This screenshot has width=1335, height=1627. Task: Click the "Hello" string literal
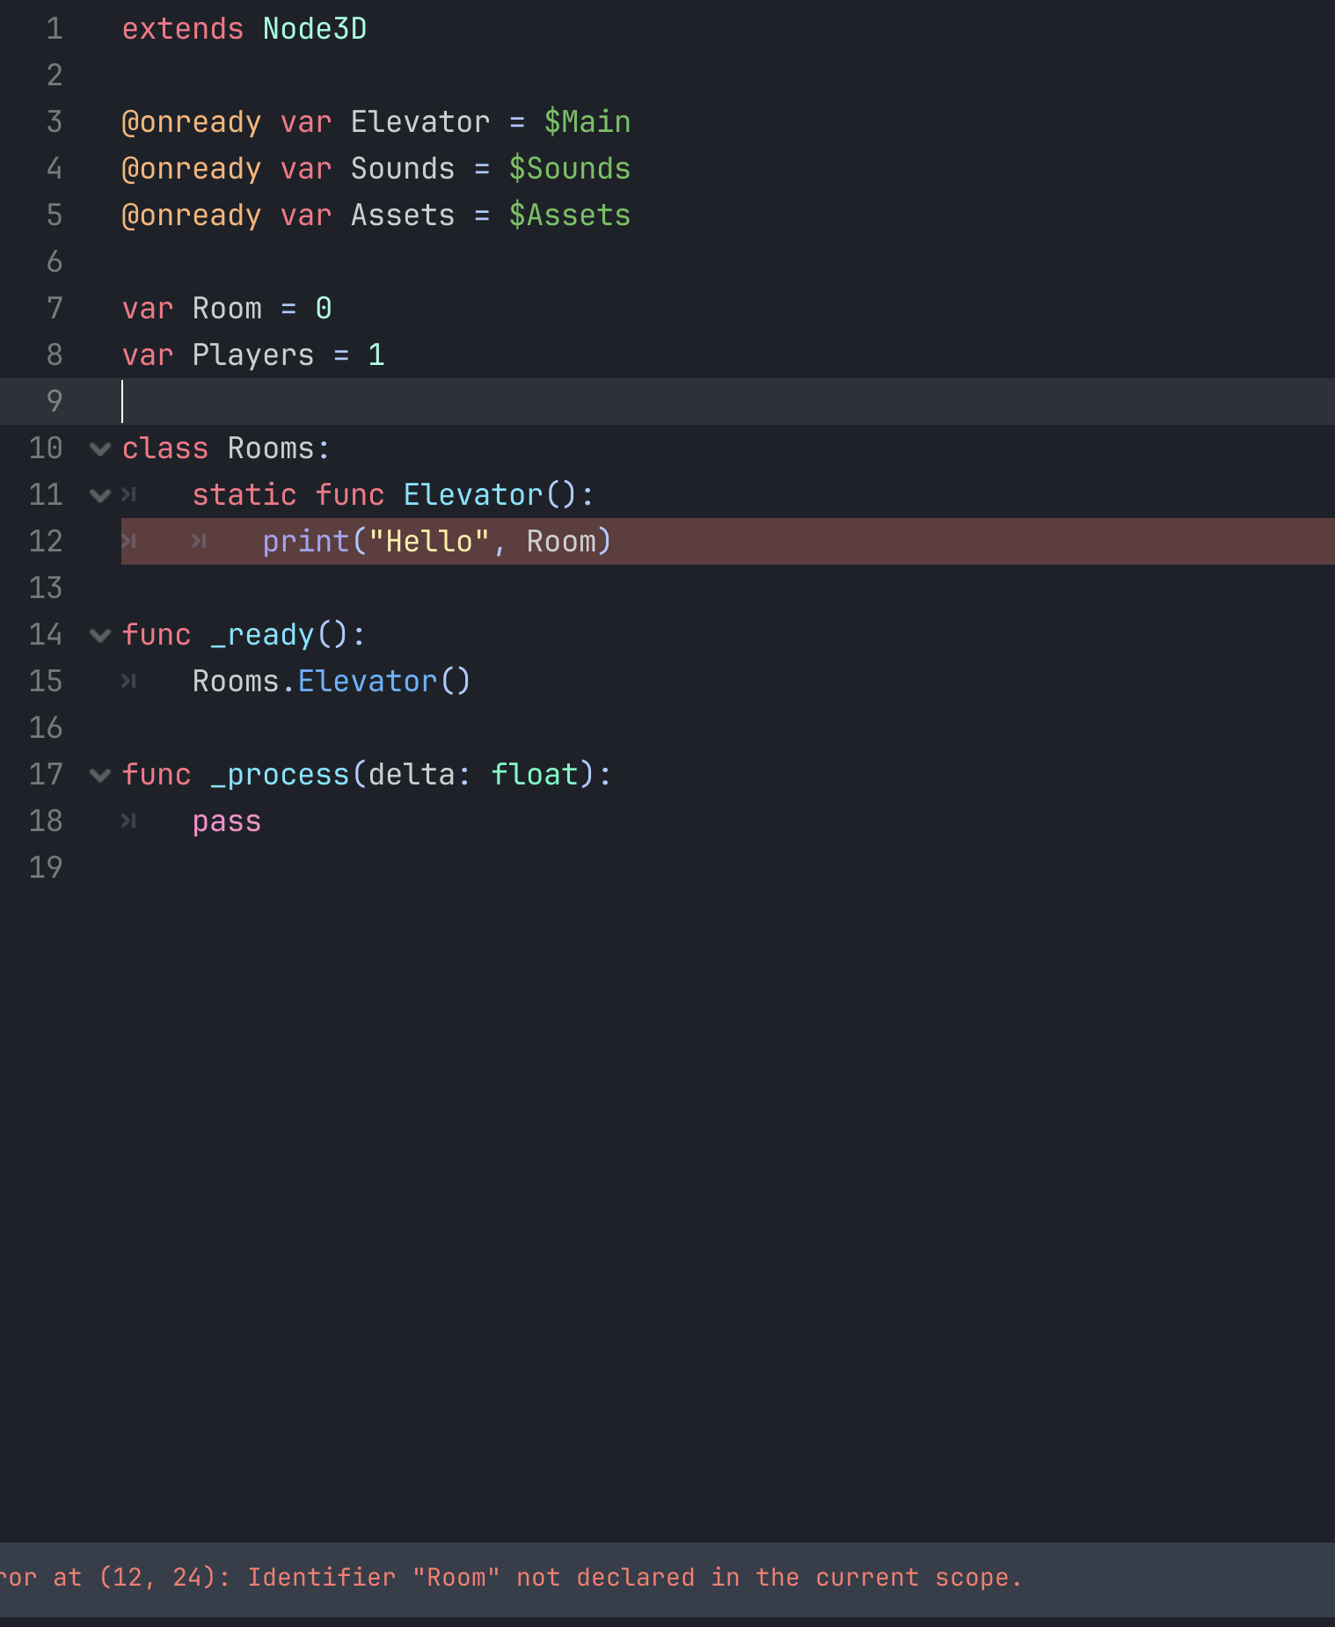pos(429,542)
